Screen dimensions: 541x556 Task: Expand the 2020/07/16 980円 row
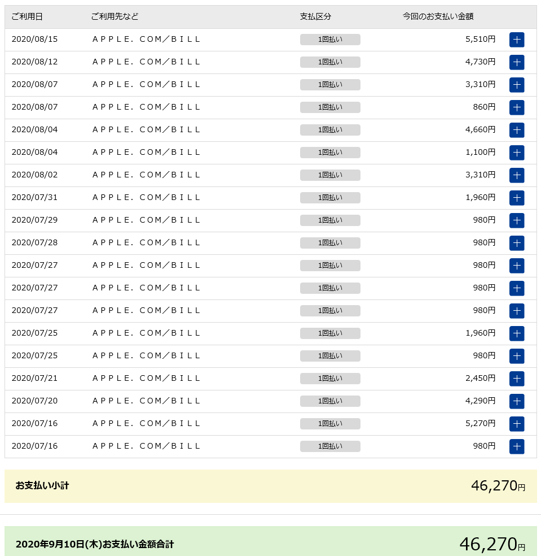517,446
